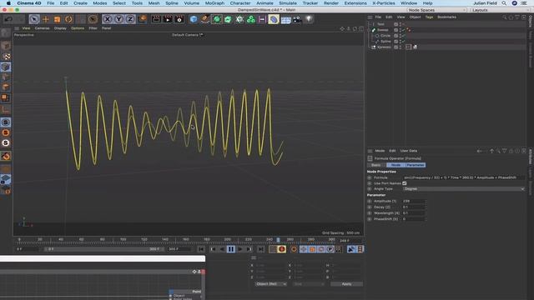
Task: Open viewport Display menu
Action: [60, 28]
